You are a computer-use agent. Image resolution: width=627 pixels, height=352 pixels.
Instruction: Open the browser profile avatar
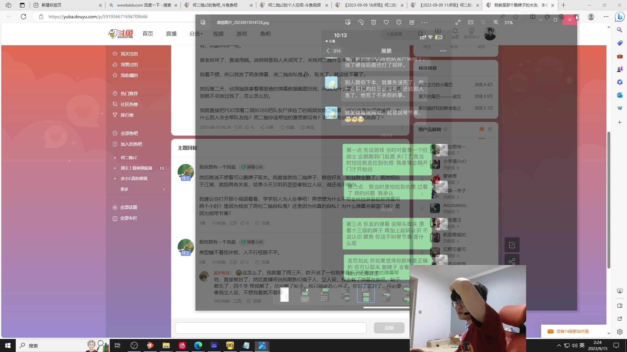pos(591,17)
